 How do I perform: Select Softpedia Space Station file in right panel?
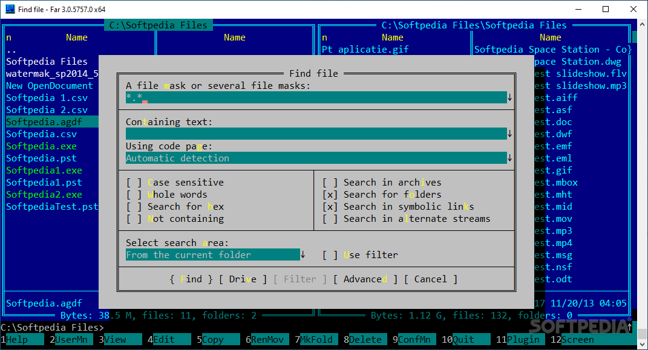pyautogui.click(x=553, y=50)
